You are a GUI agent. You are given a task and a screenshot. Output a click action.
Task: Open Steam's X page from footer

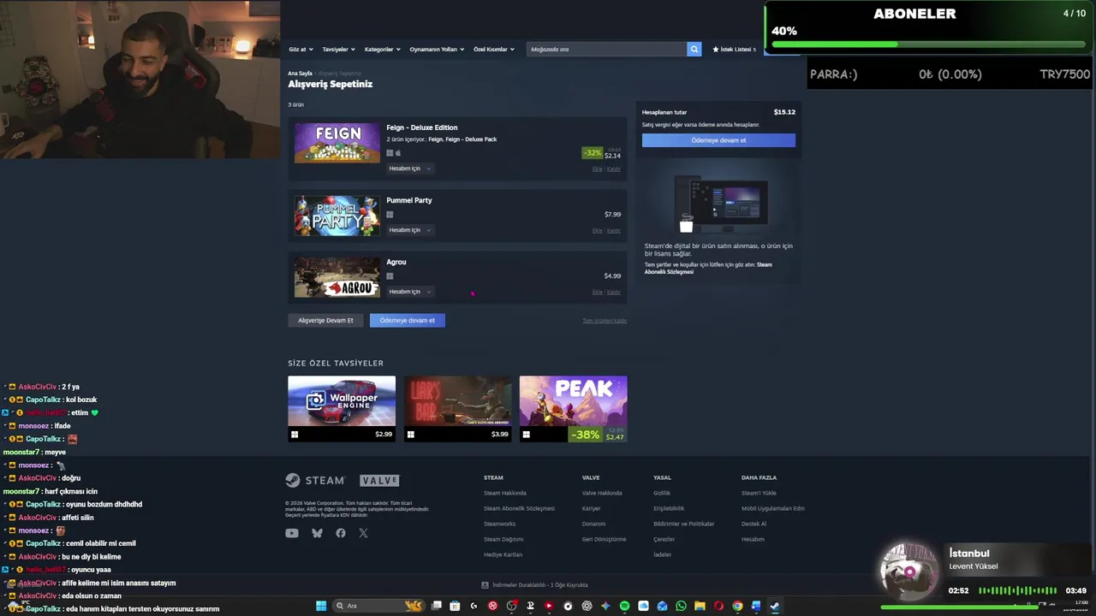click(x=363, y=533)
